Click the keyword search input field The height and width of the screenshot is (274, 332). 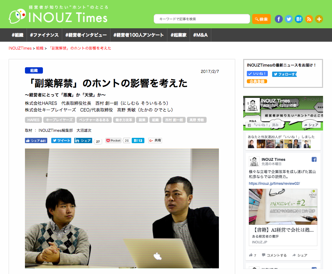(x=202, y=19)
